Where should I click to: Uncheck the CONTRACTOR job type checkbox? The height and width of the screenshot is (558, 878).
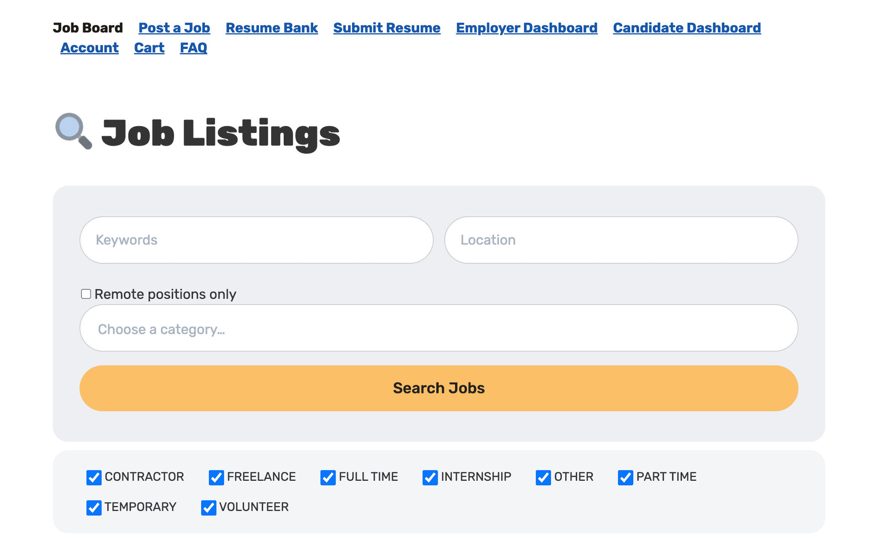coord(94,477)
